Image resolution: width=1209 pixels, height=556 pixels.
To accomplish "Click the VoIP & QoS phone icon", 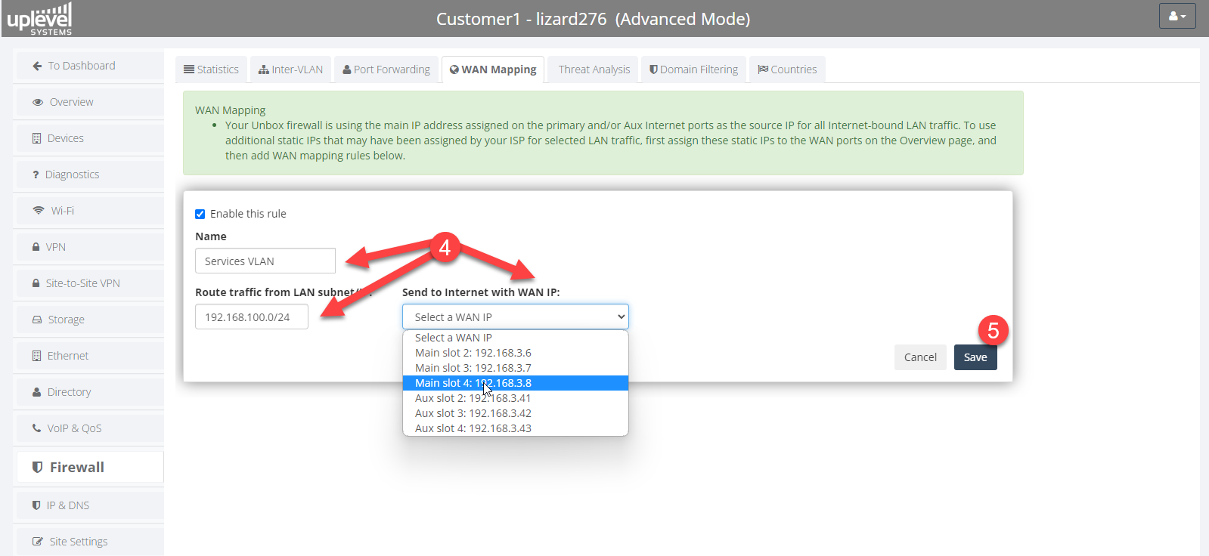I will coord(36,428).
